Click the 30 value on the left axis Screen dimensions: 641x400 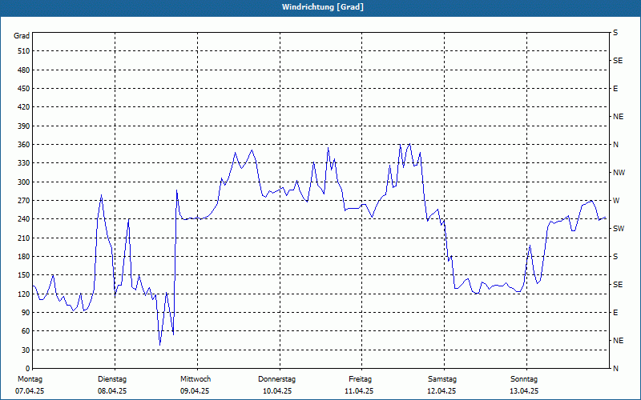point(26,350)
